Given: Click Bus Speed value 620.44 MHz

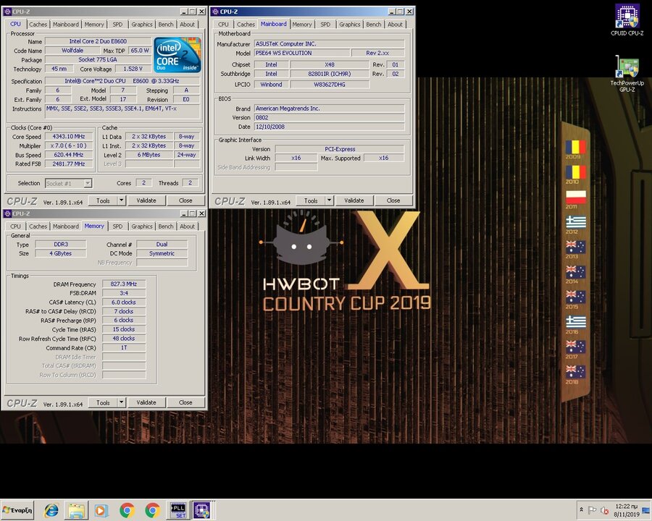Looking at the screenshot, I should click(69, 155).
